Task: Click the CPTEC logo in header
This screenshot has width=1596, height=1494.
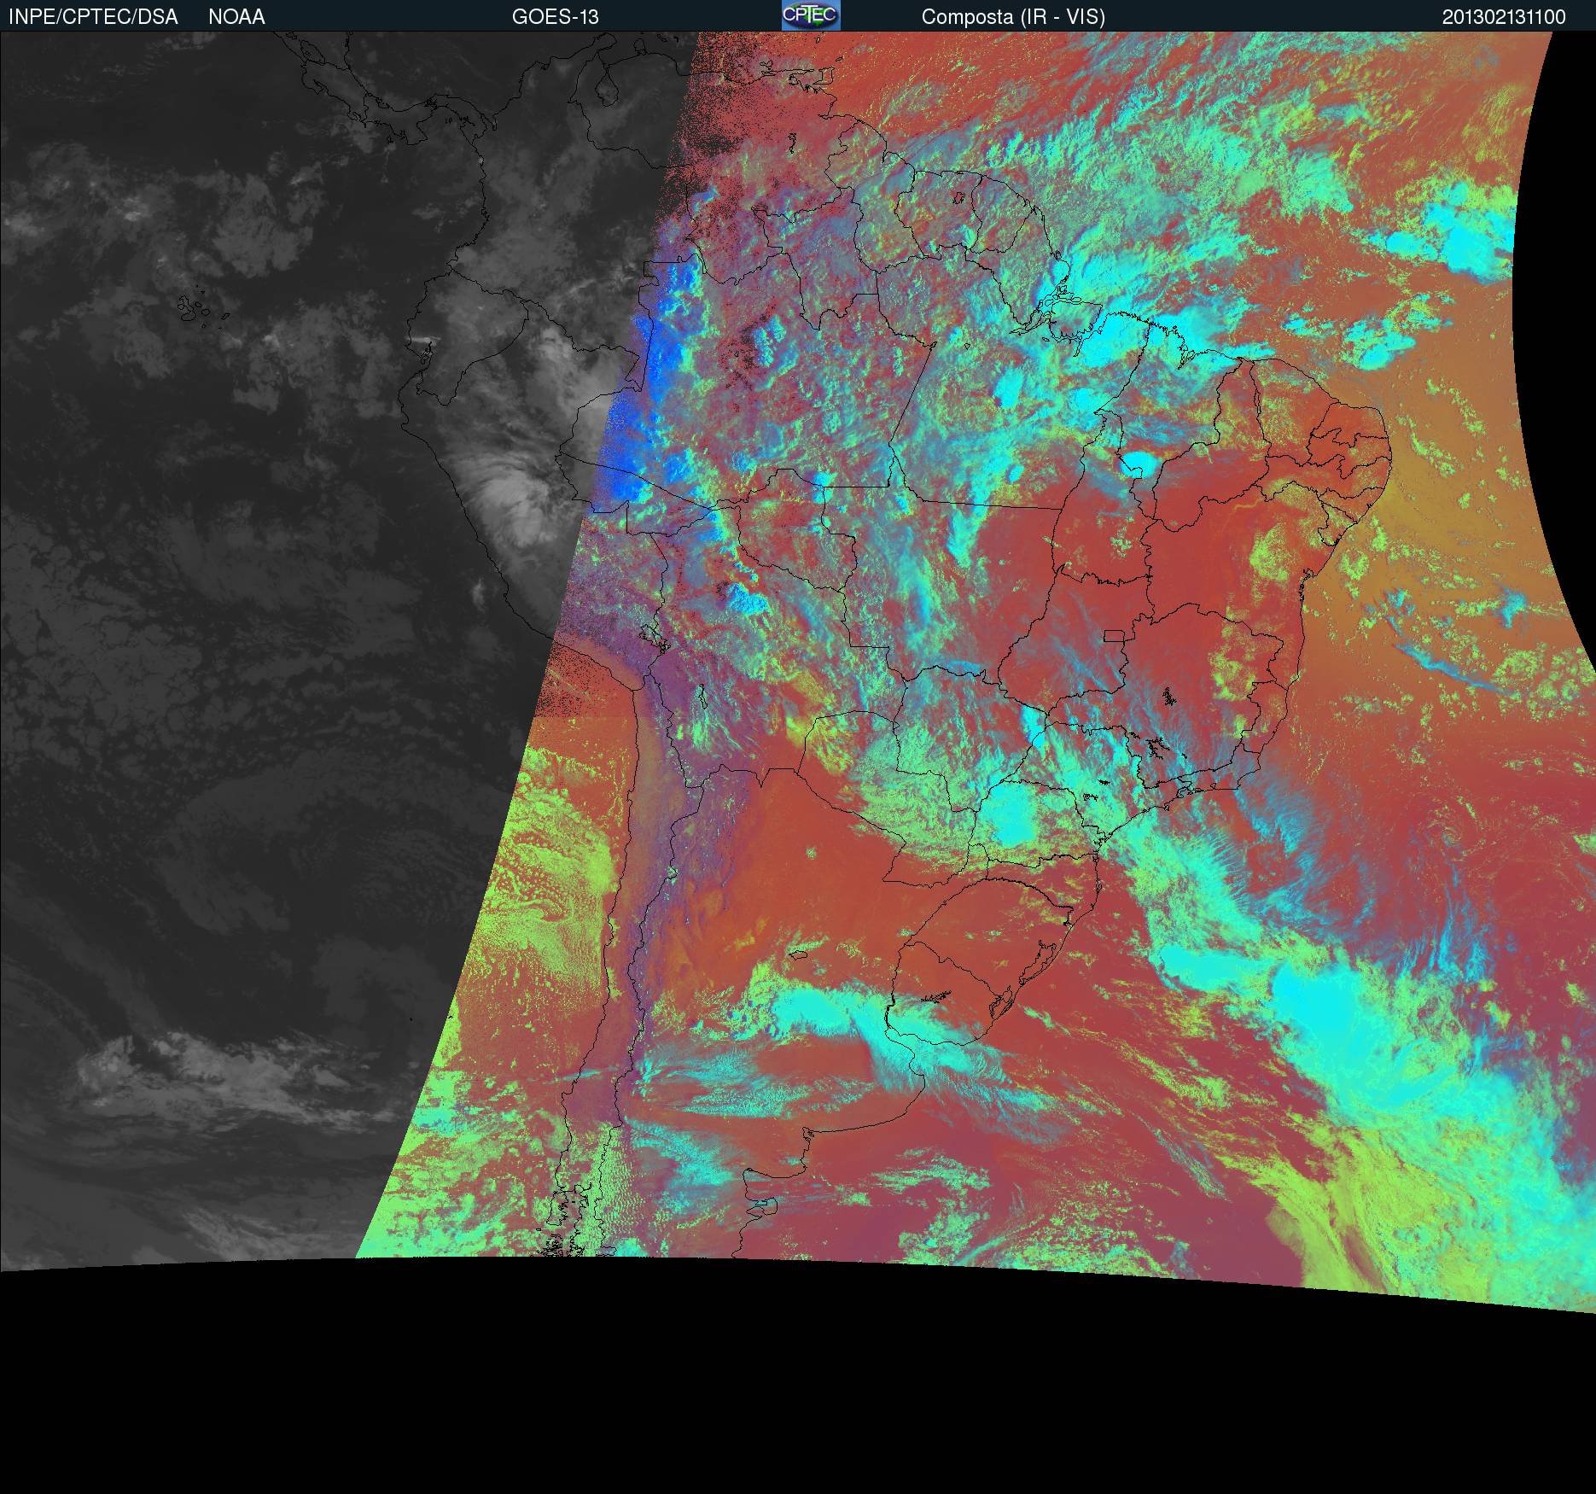Action: pos(811,15)
